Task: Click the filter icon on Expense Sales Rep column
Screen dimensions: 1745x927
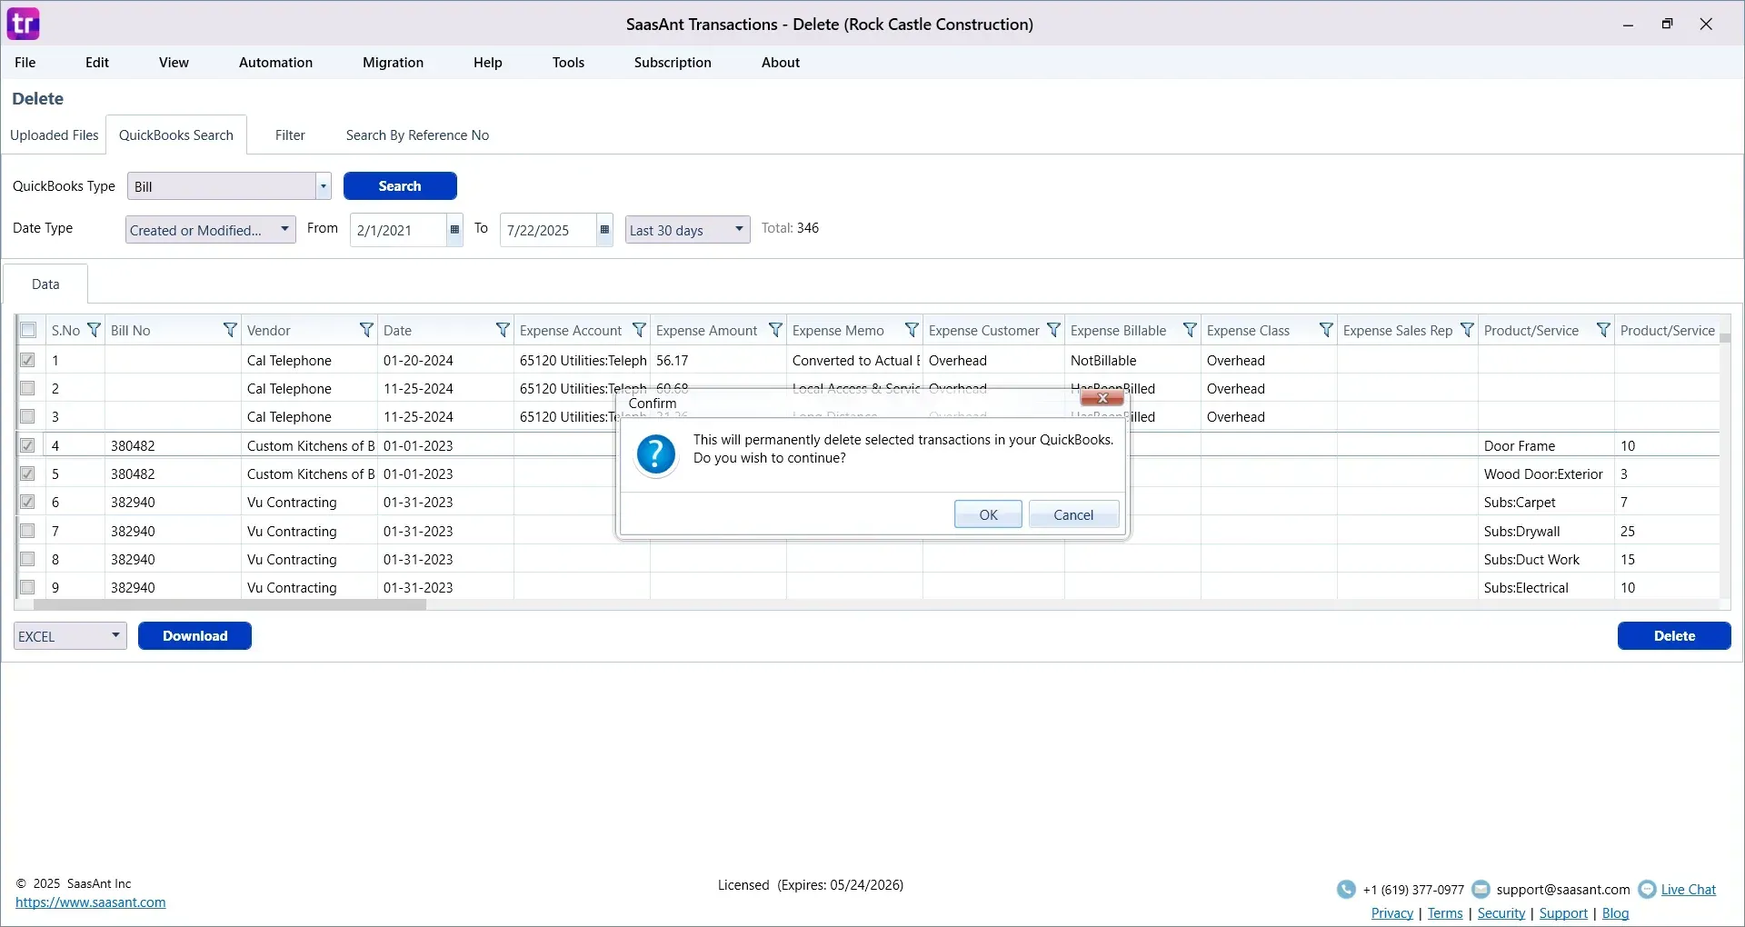Action: click(x=1467, y=331)
